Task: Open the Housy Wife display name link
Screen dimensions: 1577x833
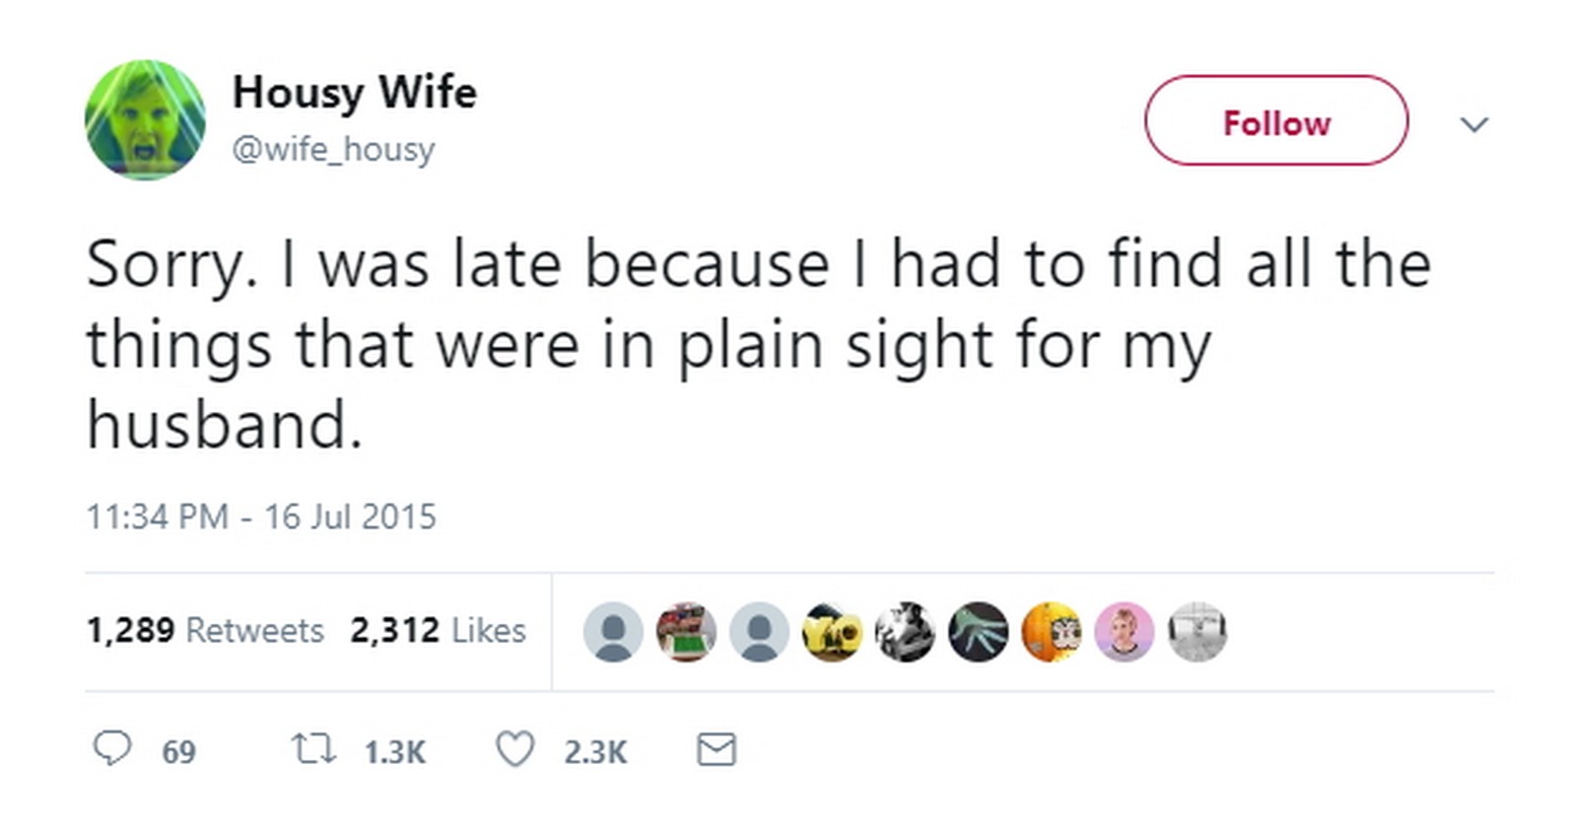Action: coord(354,93)
